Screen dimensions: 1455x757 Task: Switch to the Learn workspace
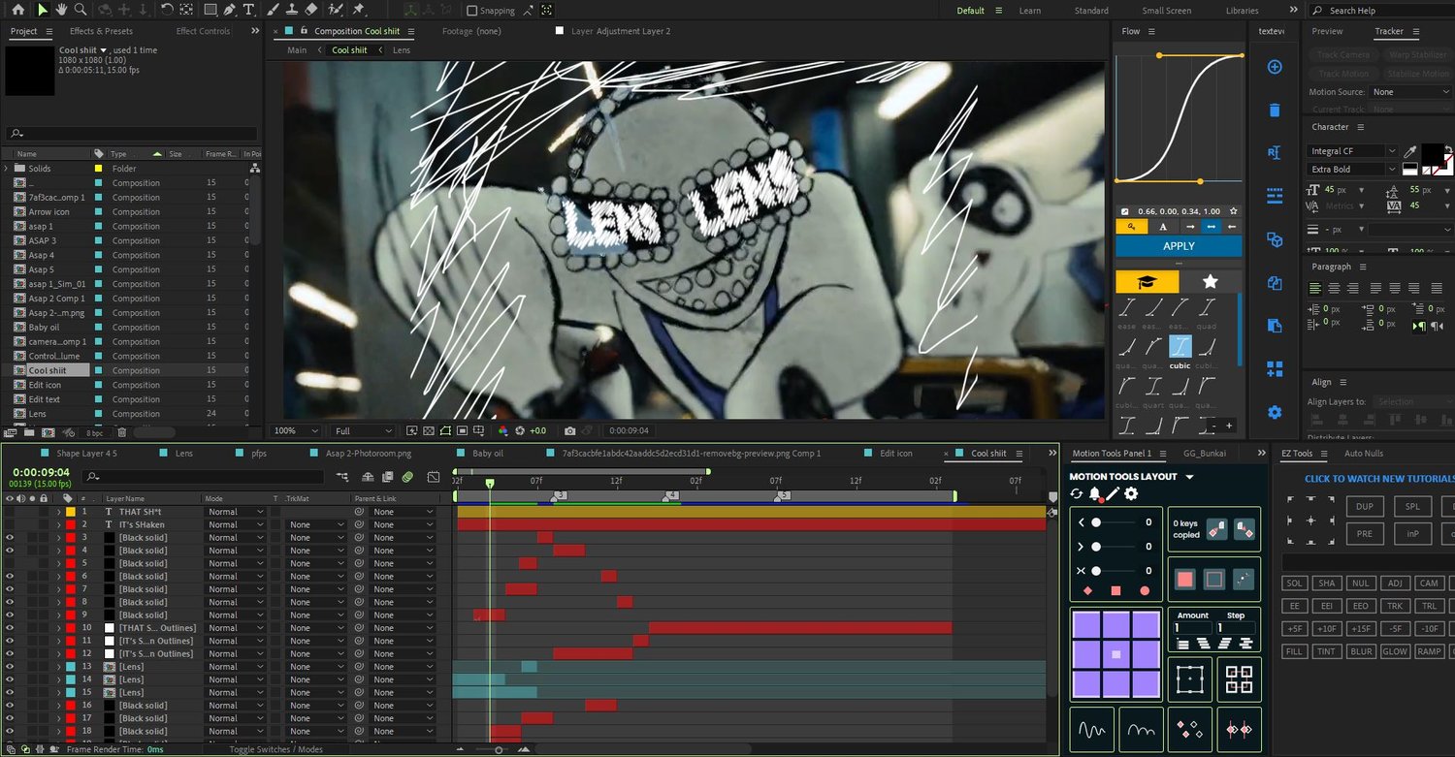point(1030,11)
